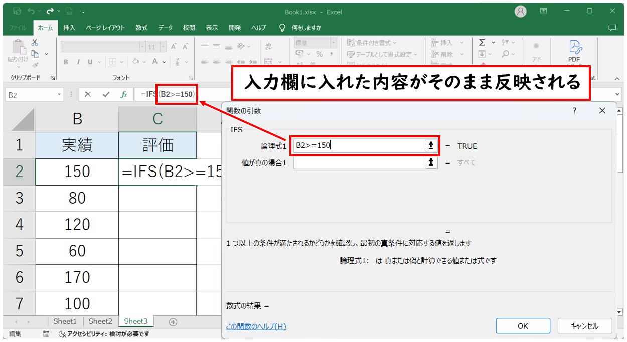Screen dimensions: 627x342
Task: Click OK in the 関数の引数 dialog
Action: [523, 326]
